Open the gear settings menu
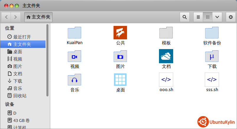The height and width of the screenshot is (129, 237). [x=231, y=17]
